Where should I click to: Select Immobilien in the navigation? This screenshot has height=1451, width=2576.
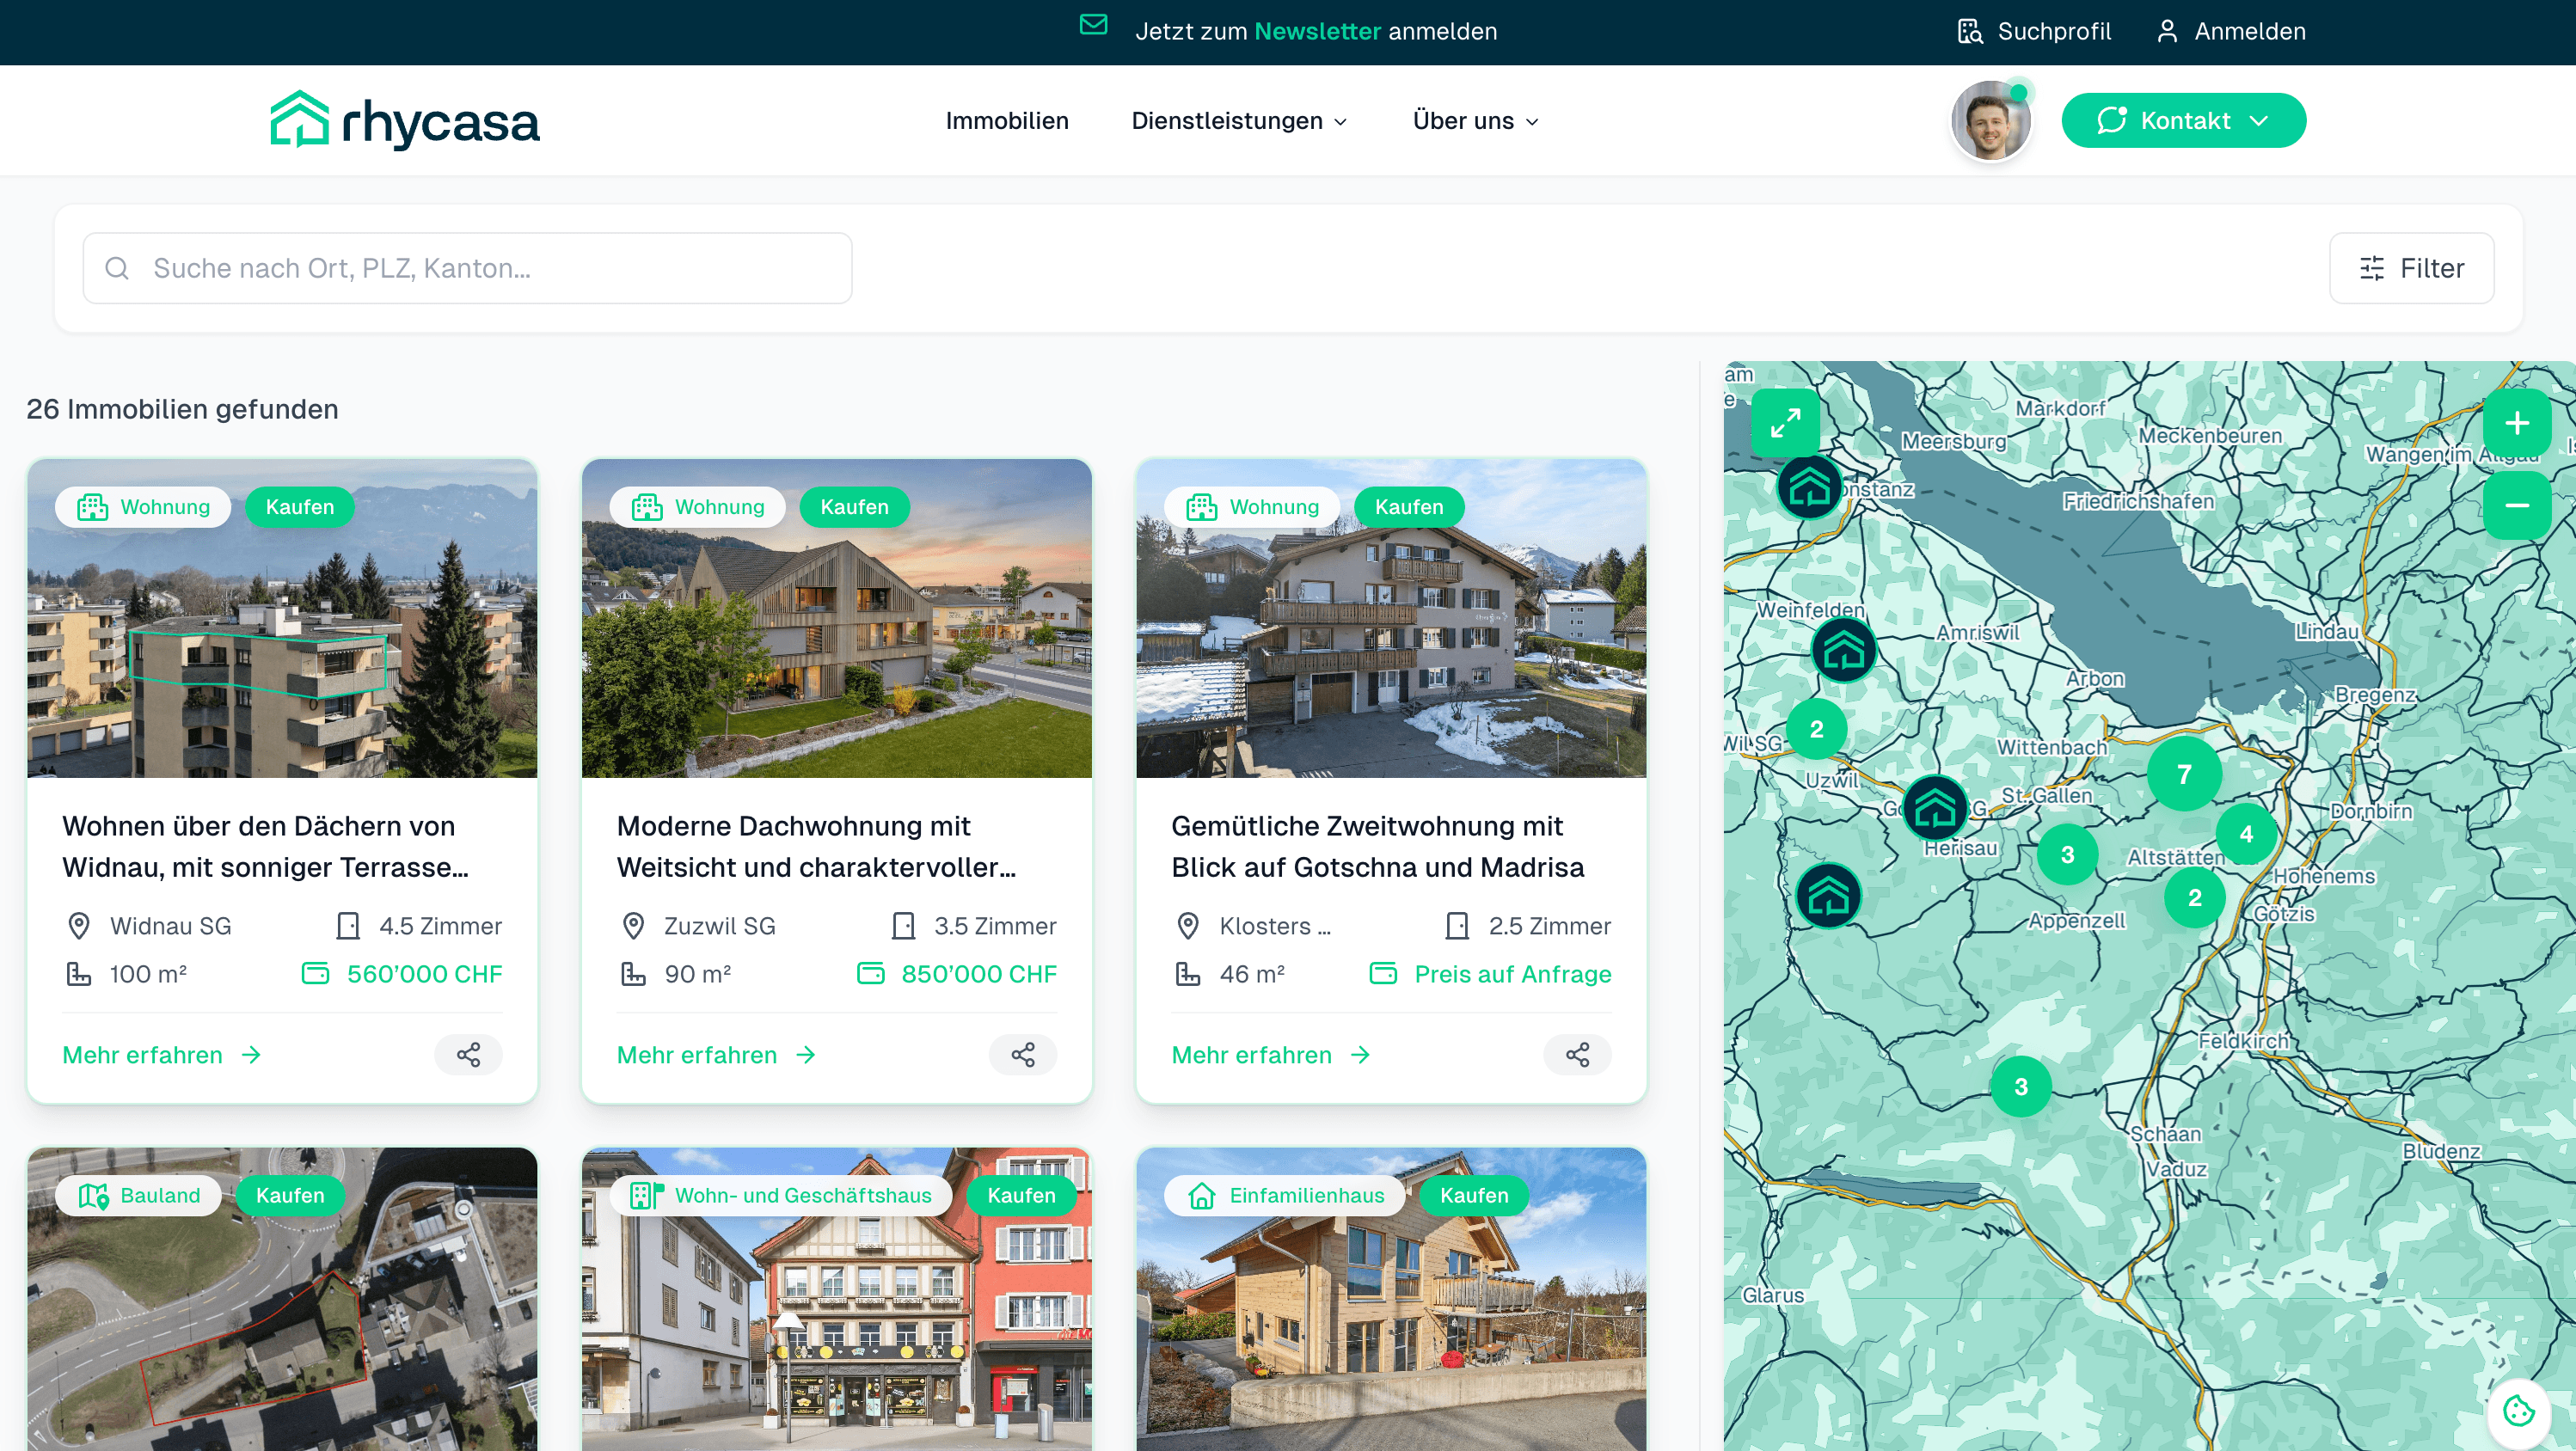(x=1007, y=120)
